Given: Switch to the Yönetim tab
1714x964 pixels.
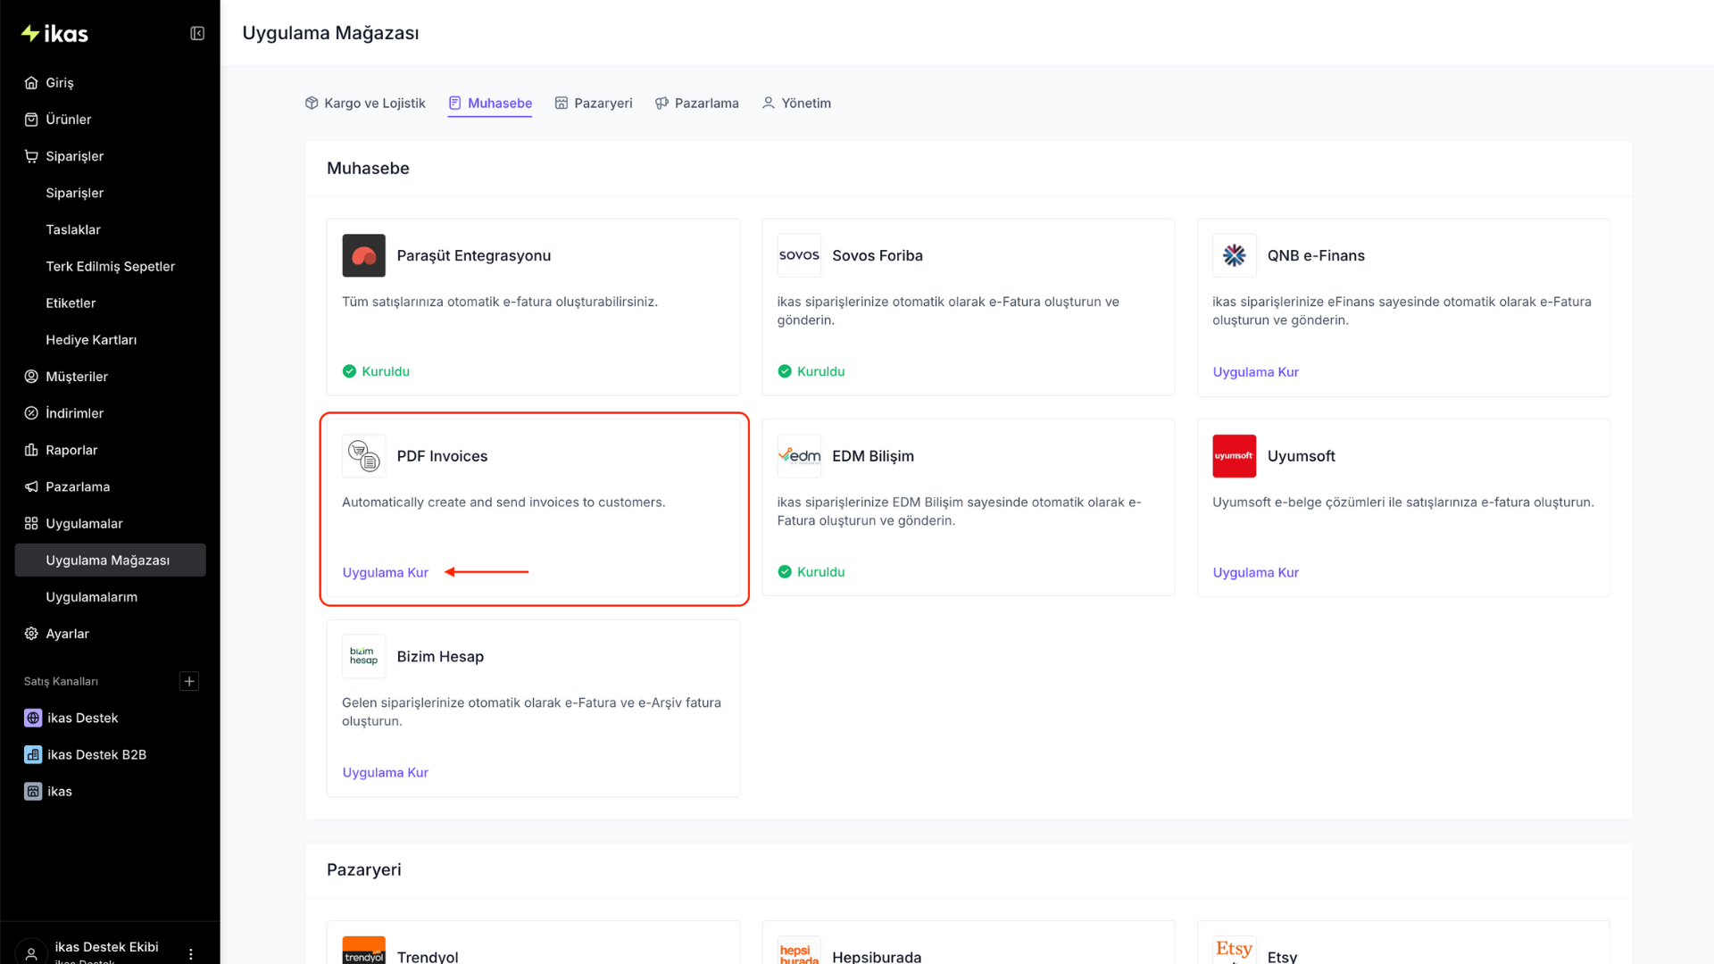Looking at the screenshot, I should click(796, 104).
